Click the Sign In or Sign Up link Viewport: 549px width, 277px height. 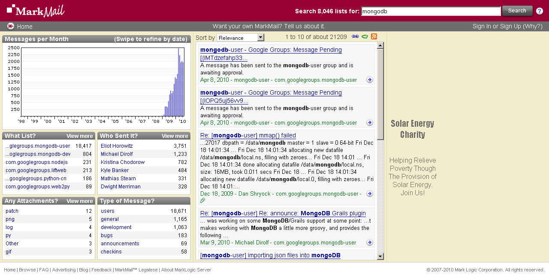507,26
